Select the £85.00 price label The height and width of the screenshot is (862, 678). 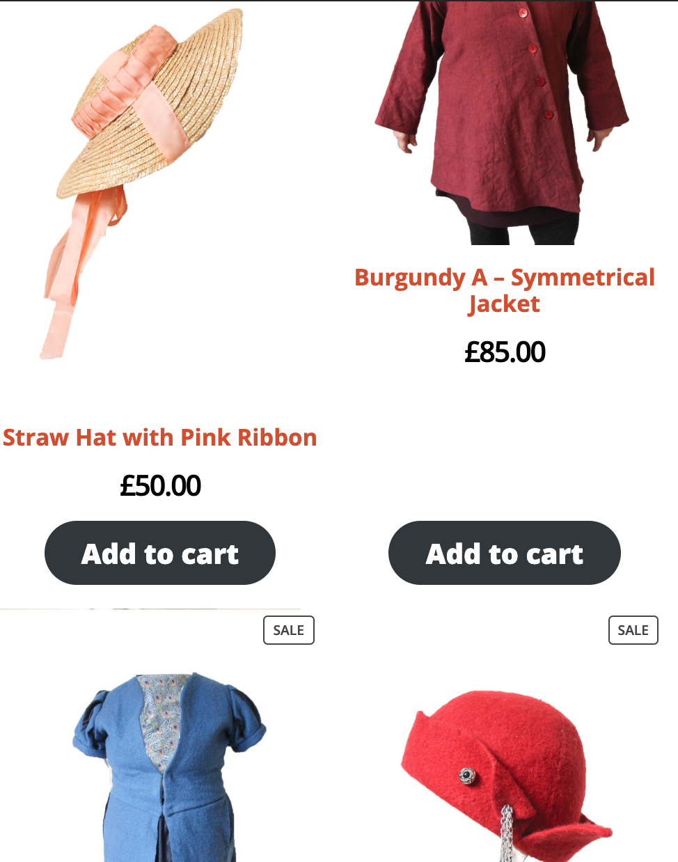505,352
